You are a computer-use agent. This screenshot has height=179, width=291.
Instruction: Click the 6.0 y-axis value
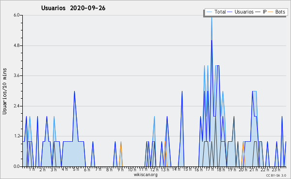16,15
